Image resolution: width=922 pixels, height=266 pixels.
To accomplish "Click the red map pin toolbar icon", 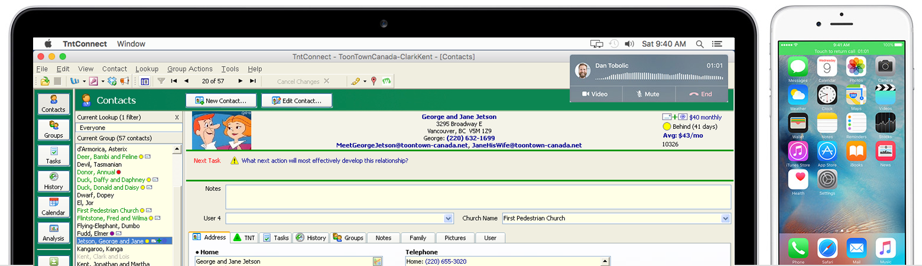I will pyautogui.click(x=374, y=81).
